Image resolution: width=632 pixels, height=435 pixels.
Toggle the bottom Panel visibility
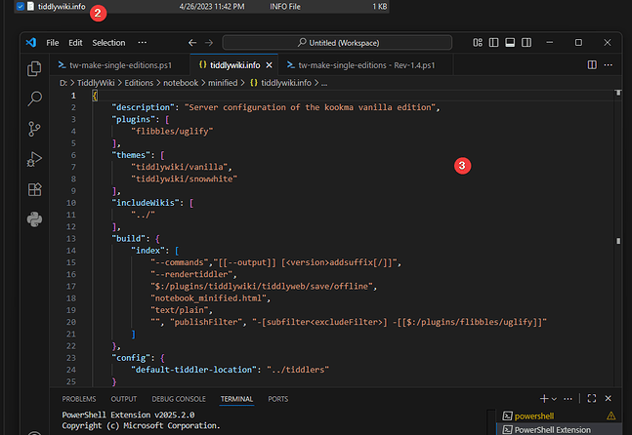[510, 43]
